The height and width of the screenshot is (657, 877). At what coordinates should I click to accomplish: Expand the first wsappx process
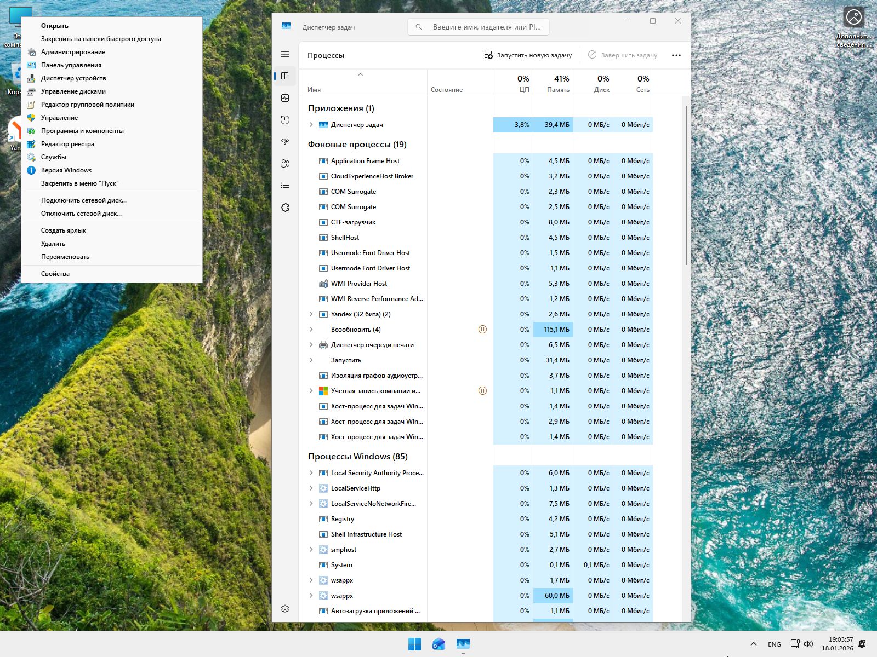(x=311, y=580)
